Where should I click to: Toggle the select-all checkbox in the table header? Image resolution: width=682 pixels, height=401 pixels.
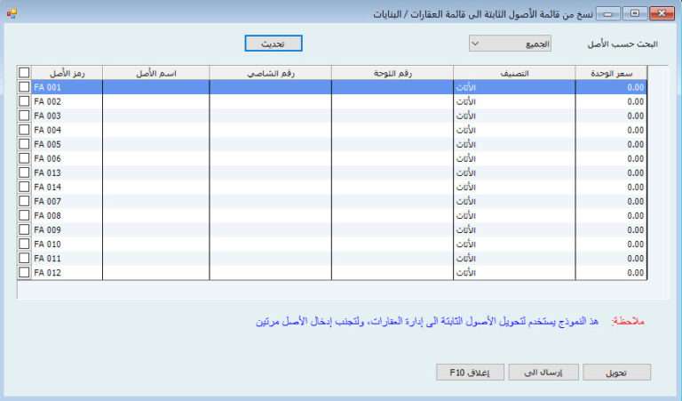[24, 73]
